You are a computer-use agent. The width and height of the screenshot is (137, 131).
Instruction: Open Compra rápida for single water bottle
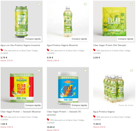click(x=79, y=39)
